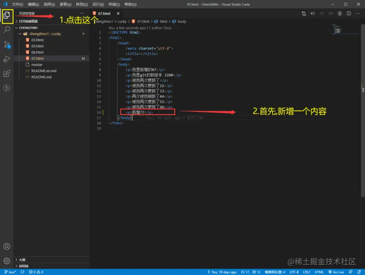Open the 编辑(E) menu
This screenshot has width=365, height=275.
tap(33, 5)
